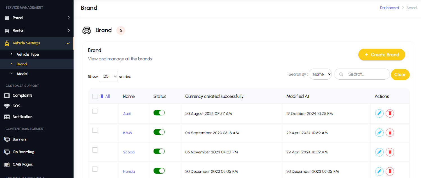421x178 pixels.
Task: Go to Dashboard via breadcrumb link
Action: coord(389,8)
